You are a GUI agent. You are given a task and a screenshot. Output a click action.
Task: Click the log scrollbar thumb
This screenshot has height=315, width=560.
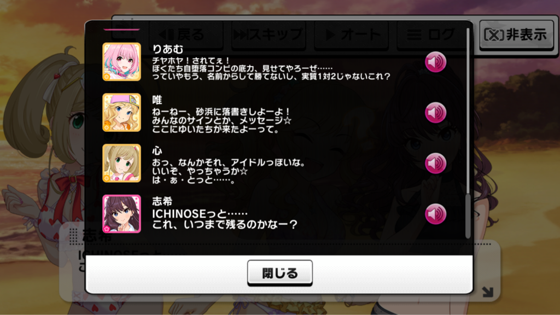[x=468, y=215]
